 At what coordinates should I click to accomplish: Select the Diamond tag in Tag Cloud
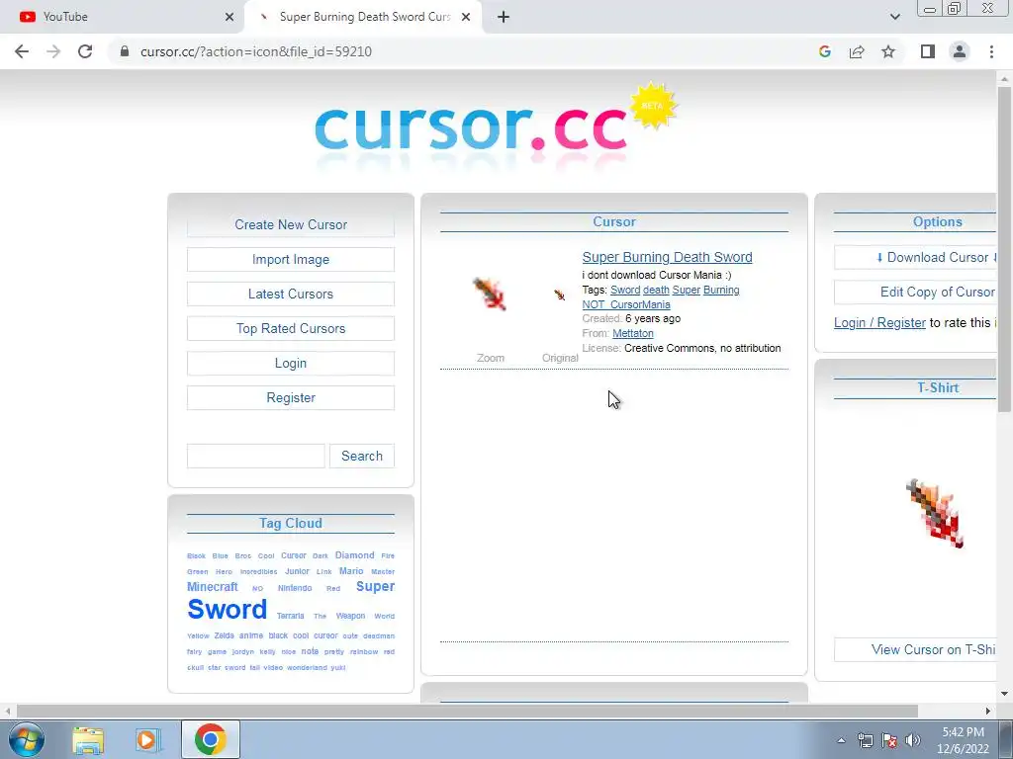tap(354, 555)
